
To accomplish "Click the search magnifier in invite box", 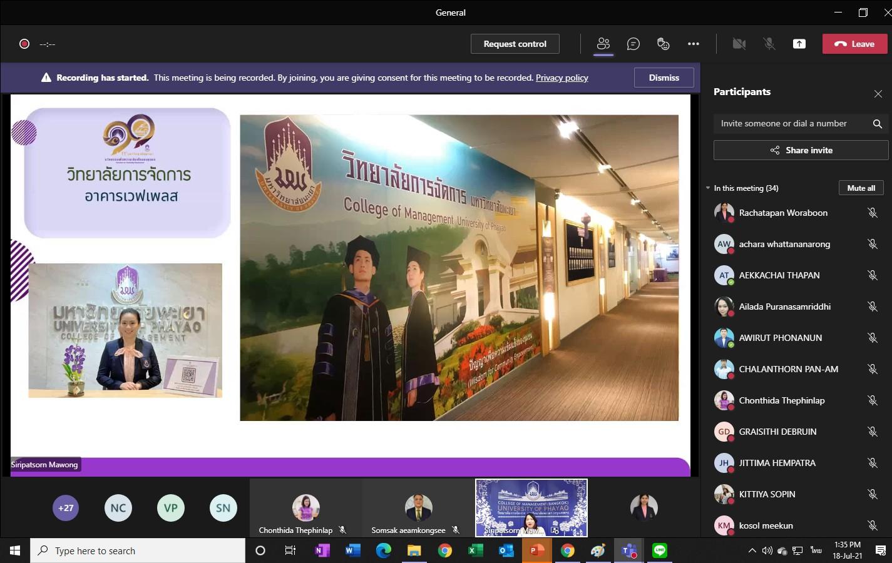I will point(878,124).
